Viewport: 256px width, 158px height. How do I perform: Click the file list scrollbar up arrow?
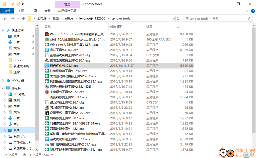click(x=253, y=25)
